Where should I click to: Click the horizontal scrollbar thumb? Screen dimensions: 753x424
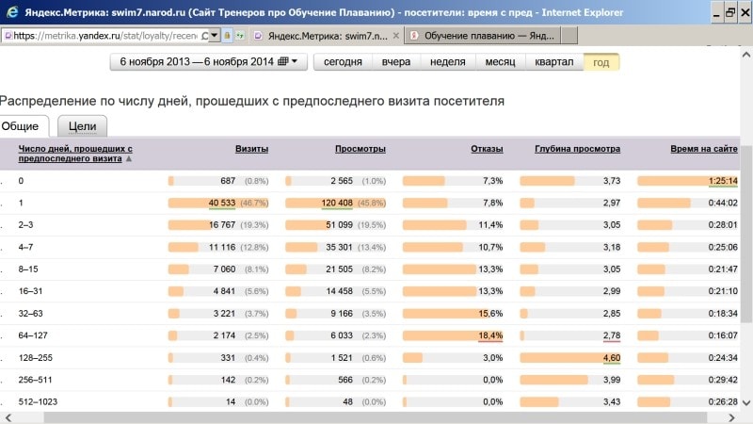click(375, 417)
